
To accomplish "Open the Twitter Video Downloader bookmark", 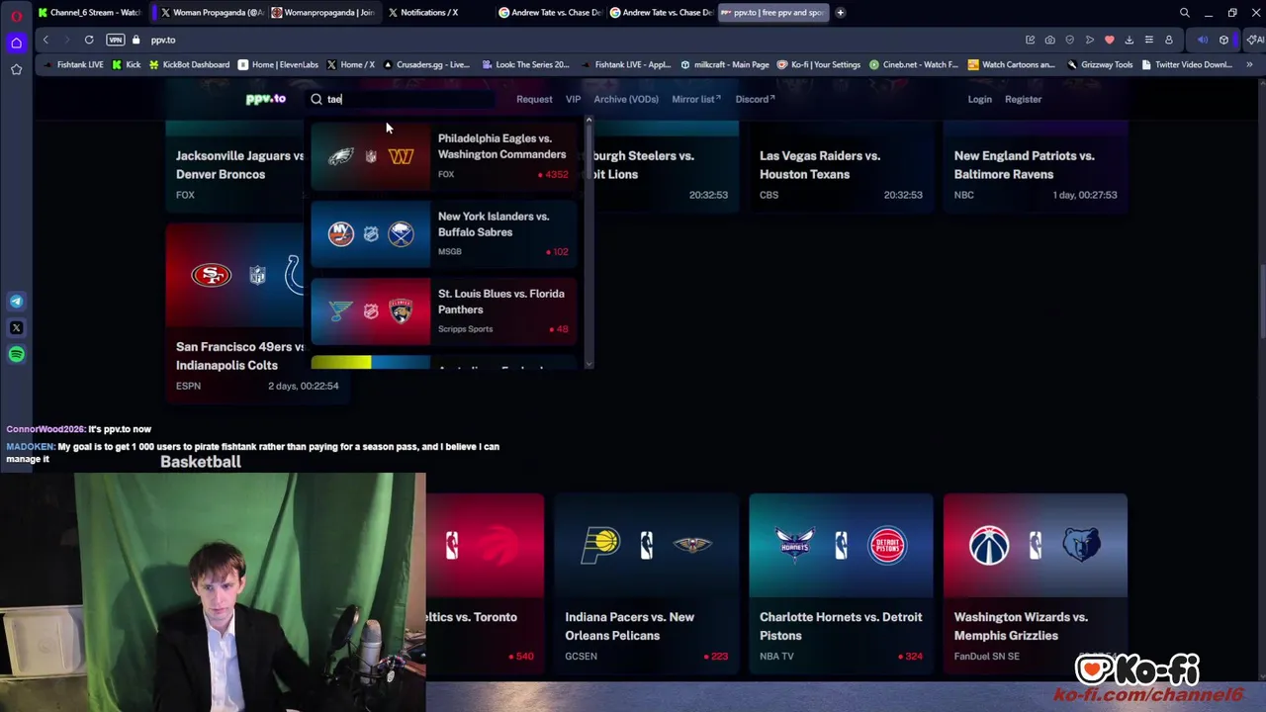I will click(1186, 64).
